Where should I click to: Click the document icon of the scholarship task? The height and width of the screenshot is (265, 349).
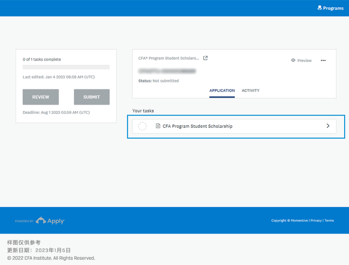coord(158,126)
